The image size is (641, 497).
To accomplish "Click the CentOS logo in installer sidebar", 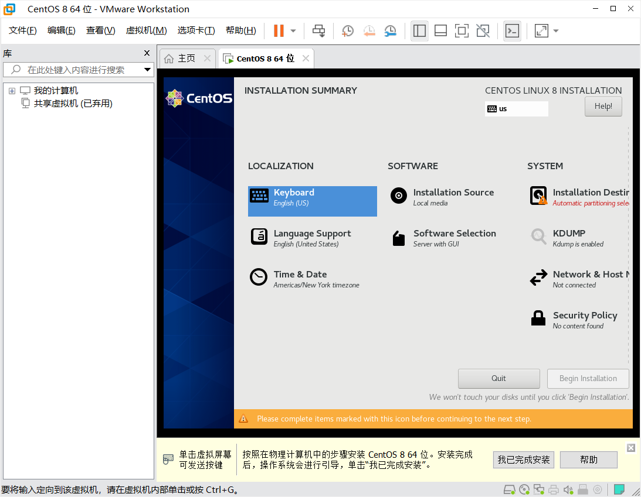I will pos(199,98).
